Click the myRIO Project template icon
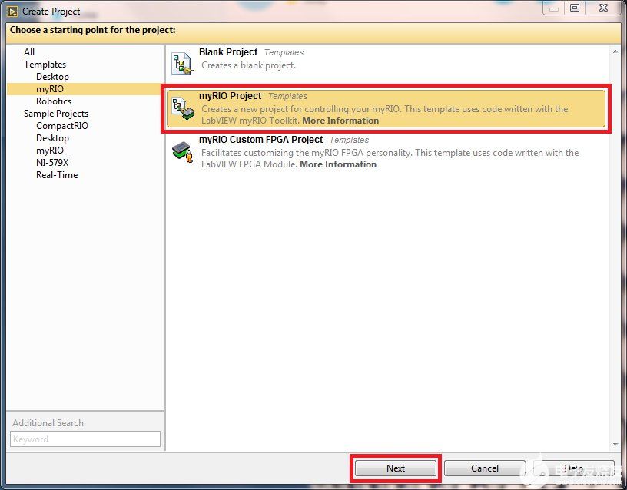Image resolution: width=627 pixels, height=490 pixels. coord(183,108)
